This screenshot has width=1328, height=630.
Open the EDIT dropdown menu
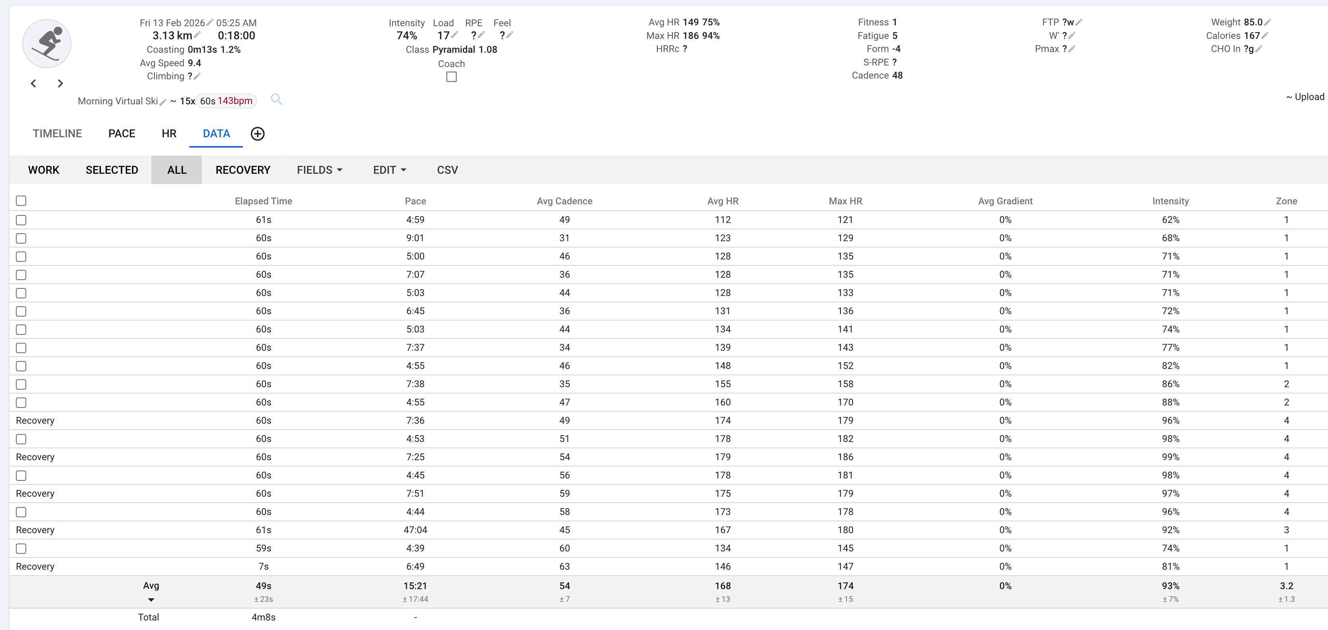point(389,170)
